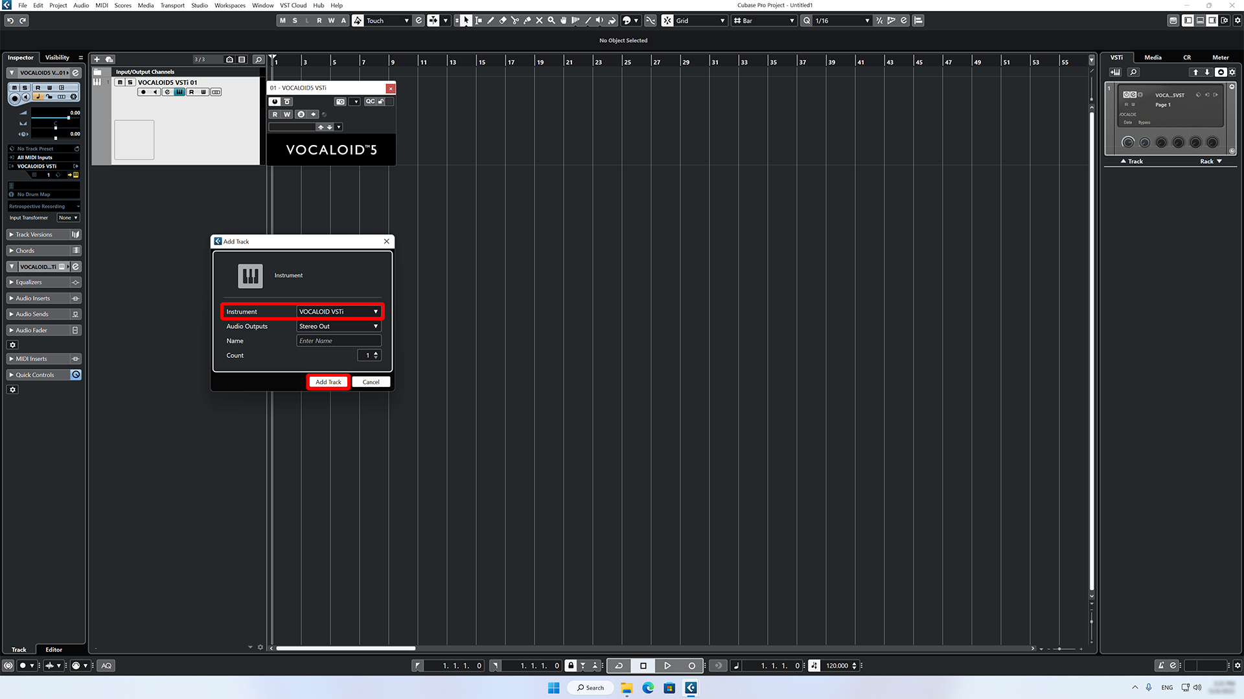The width and height of the screenshot is (1244, 699).
Task: Select the Zoom magnifier tool
Action: coord(551,21)
